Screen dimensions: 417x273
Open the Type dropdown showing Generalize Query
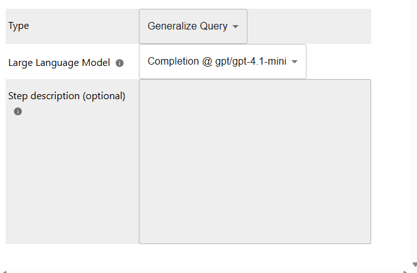[193, 26]
